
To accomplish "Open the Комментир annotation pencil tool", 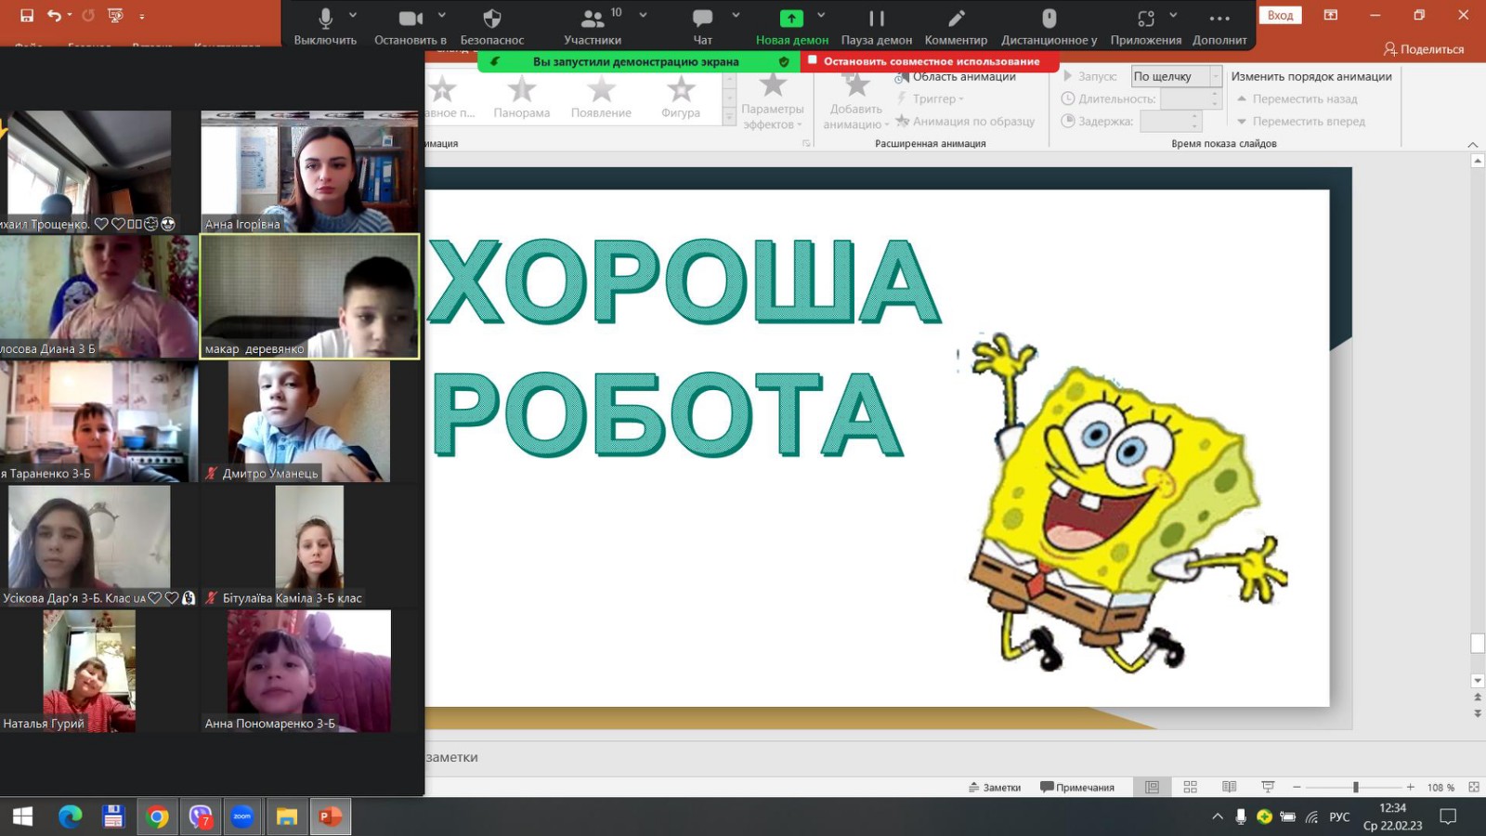I will (x=956, y=25).
